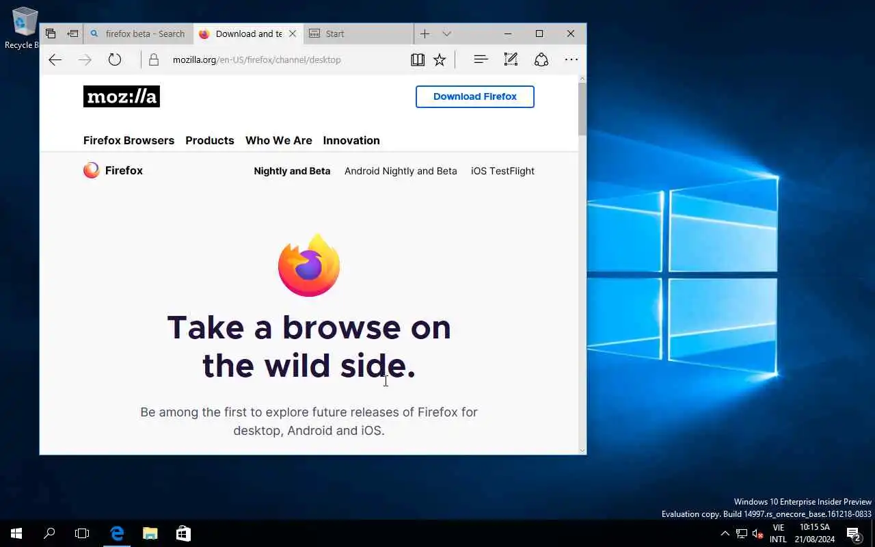The width and height of the screenshot is (875, 547).
Task: Open the Innovation menu
Action: [351, 140]
